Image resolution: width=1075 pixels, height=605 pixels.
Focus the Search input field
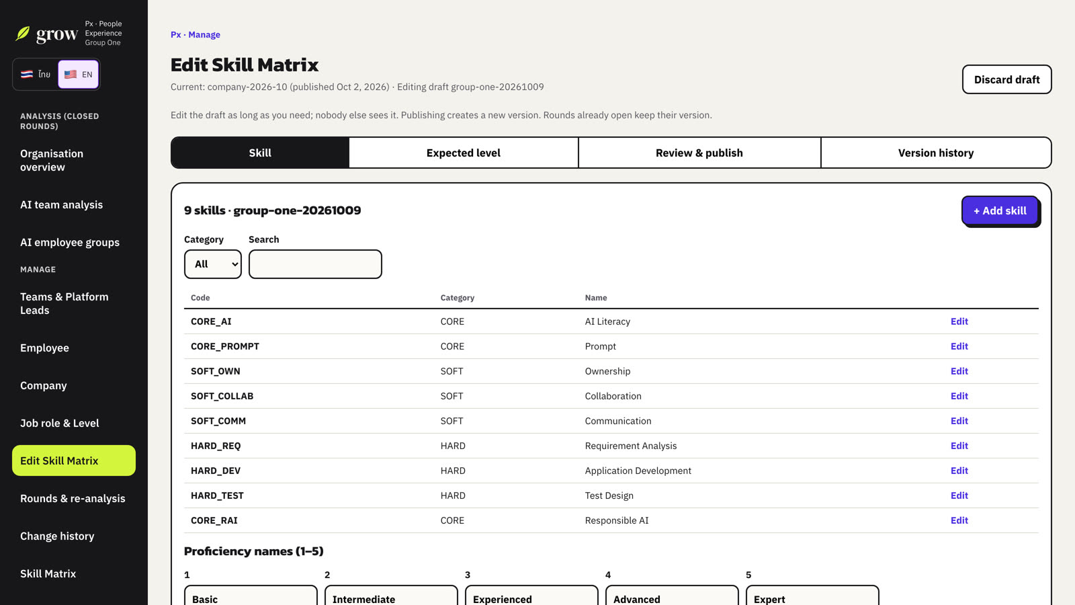click(x=315, y=264)
